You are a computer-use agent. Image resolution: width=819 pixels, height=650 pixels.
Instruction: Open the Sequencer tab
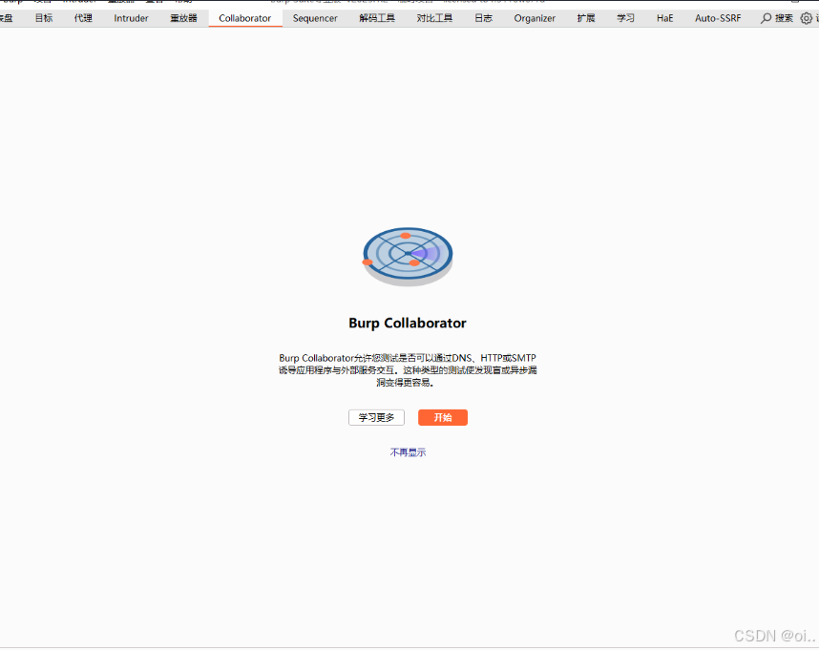coord(315,18)
